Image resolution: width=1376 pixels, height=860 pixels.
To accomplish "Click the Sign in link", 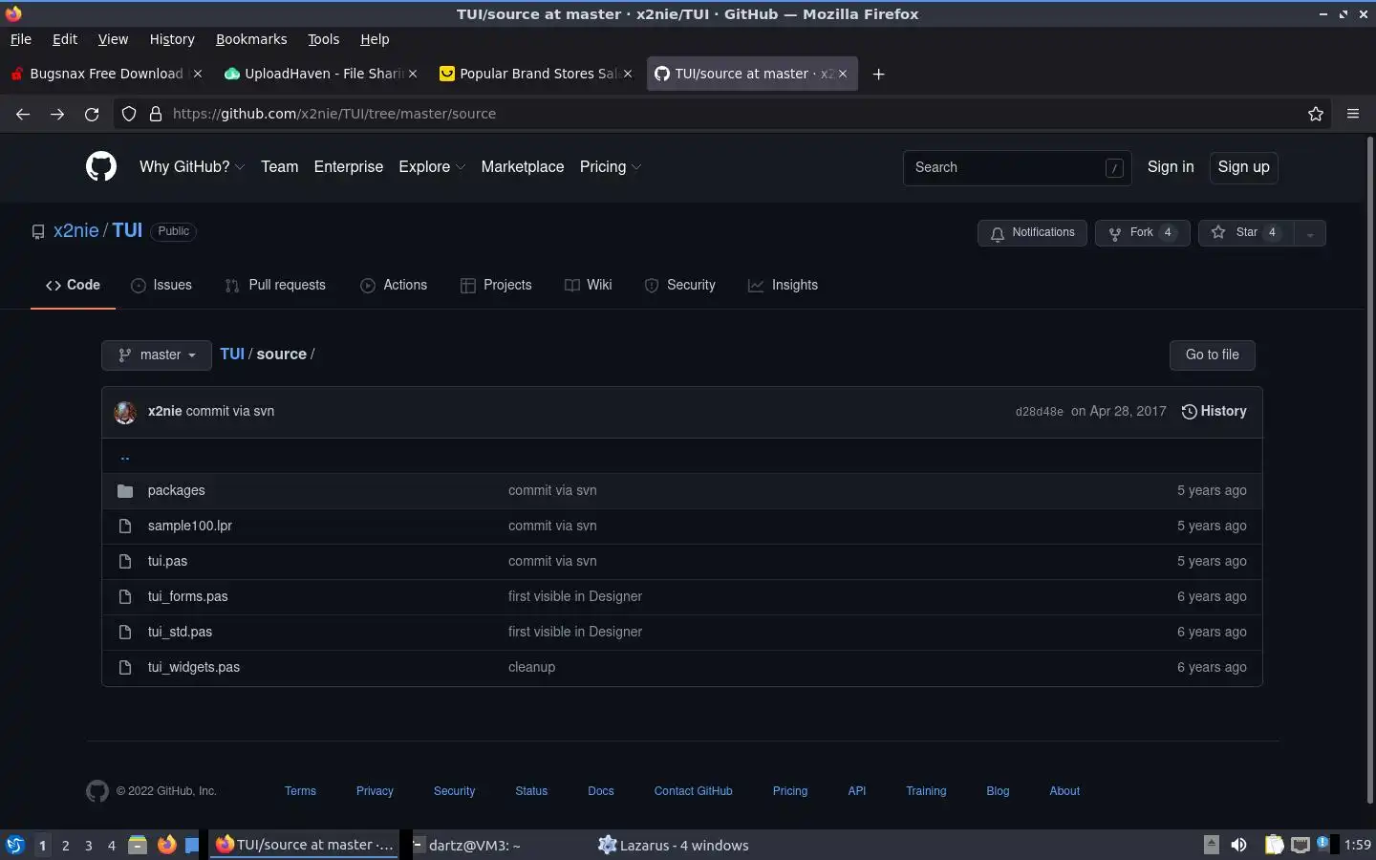I will (x=1171, y=166).
